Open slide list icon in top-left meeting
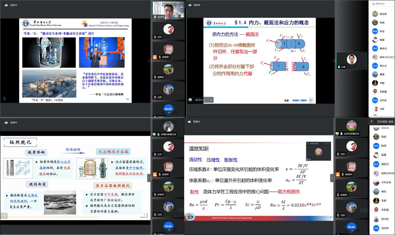This screenshot has height=235, width=395. pyautogui.click(x=4, y=98)
